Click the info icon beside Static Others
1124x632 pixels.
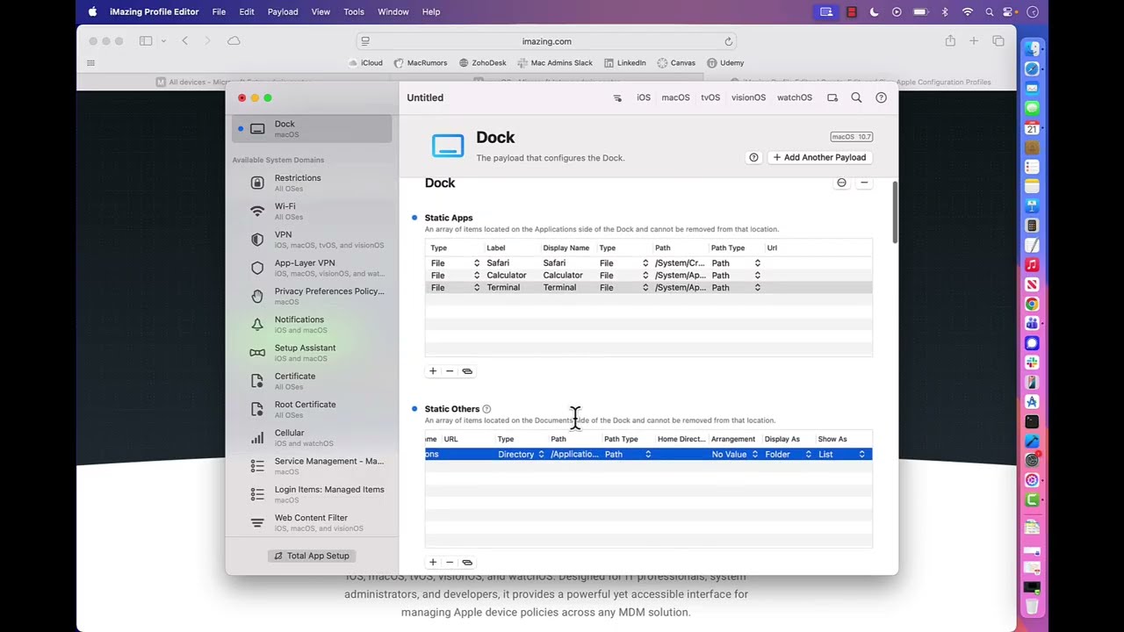486,409
